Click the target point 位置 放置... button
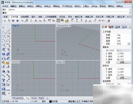 [123, 78]
